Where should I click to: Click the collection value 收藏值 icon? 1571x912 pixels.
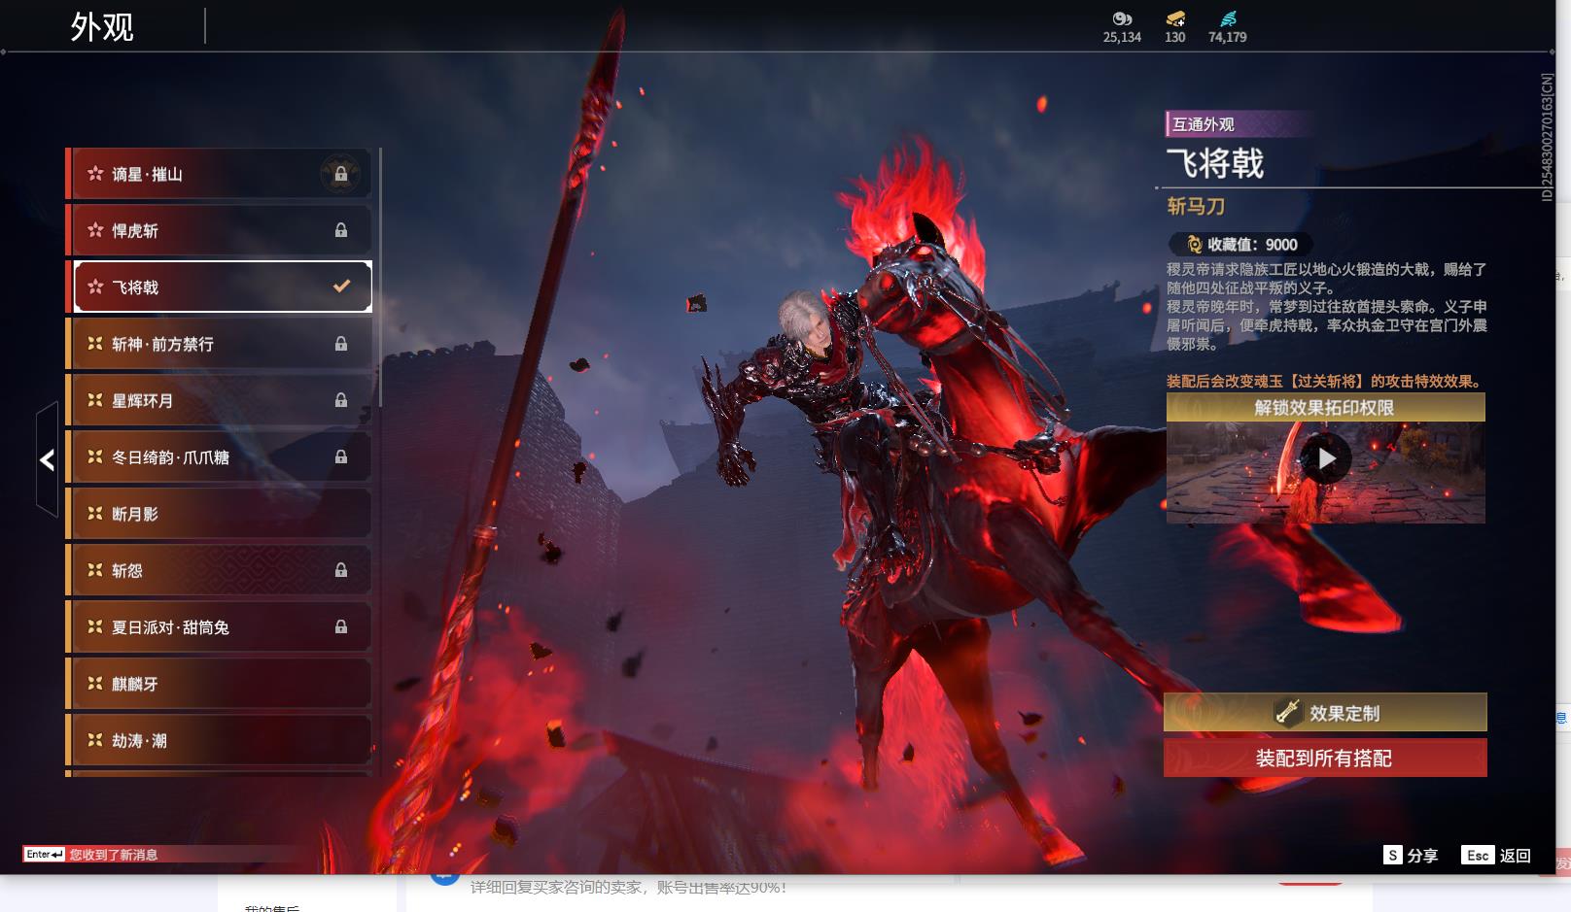click(1194, 245)
